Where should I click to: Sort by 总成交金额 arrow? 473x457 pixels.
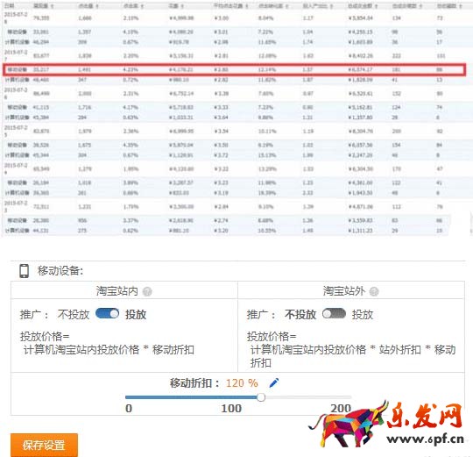(x=376, y=6)
